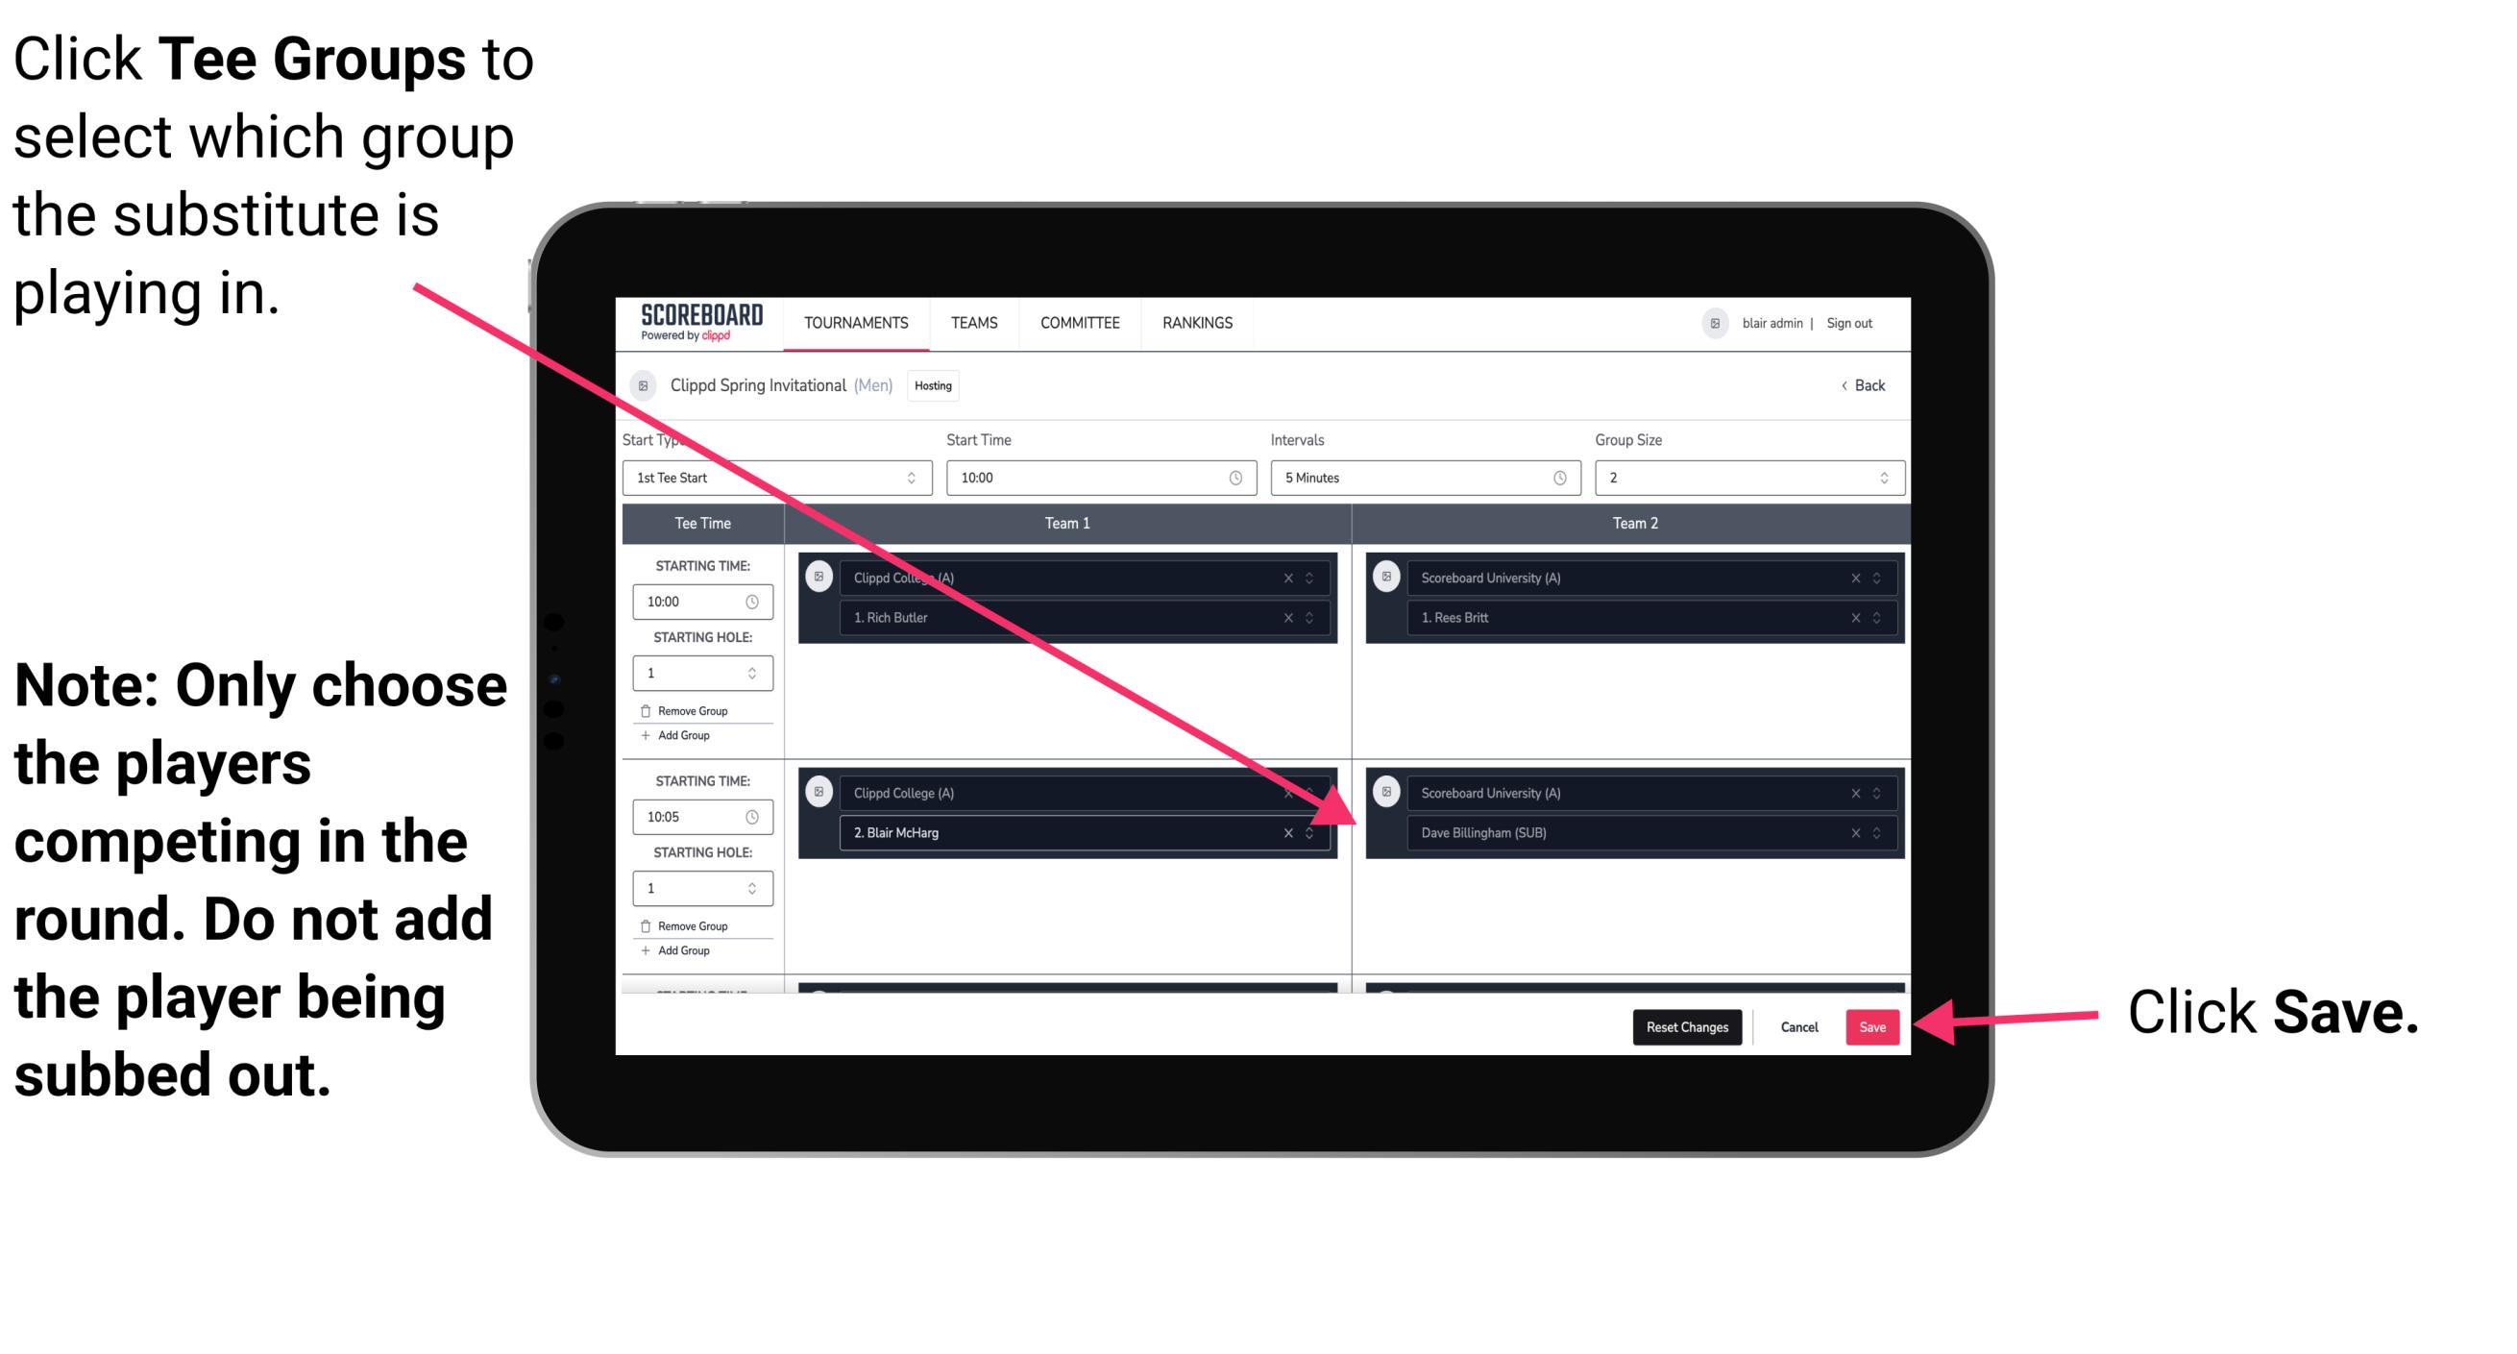Click the Cancel button

[1798, 1025]
